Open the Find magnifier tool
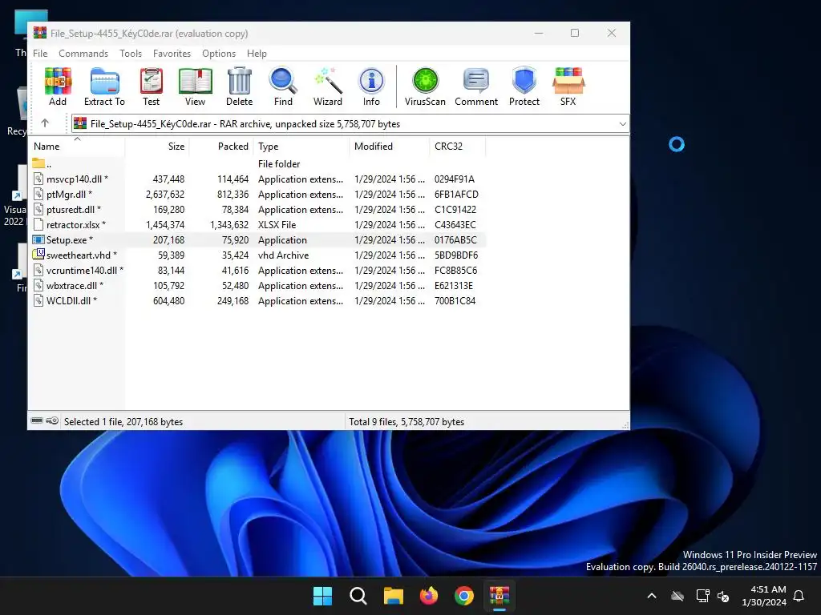Viewport: 821px width, 615px height. coord(283,86)
